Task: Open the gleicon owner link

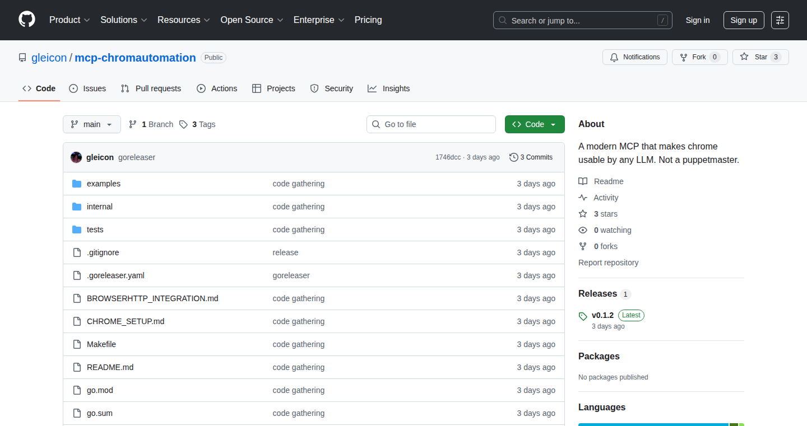Action: [x=49, y=58]
